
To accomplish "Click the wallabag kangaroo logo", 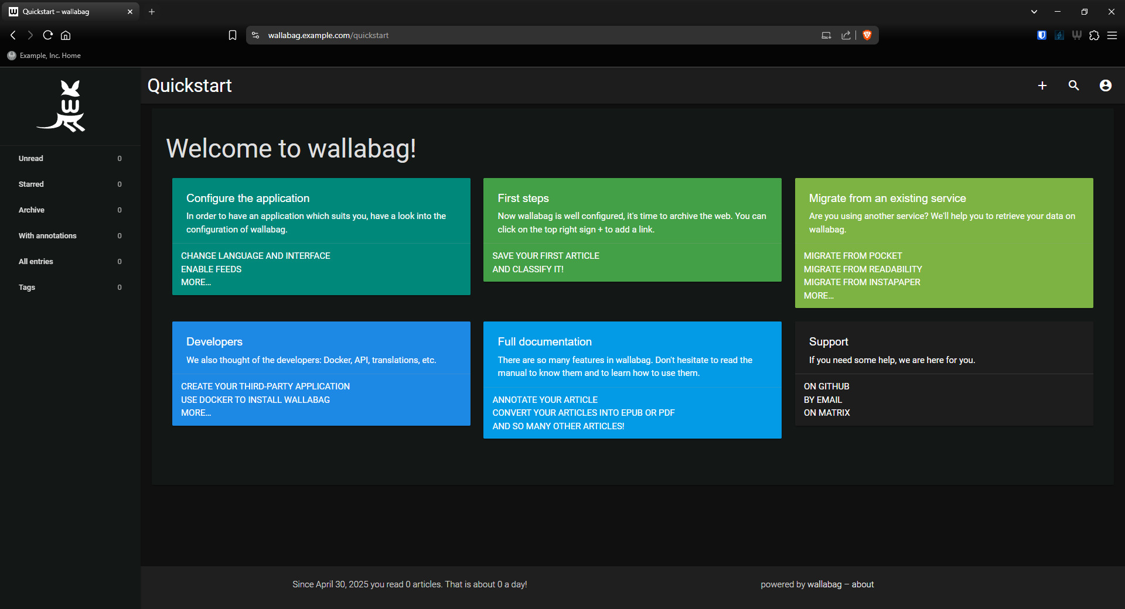I will click(x=63, y=106).
